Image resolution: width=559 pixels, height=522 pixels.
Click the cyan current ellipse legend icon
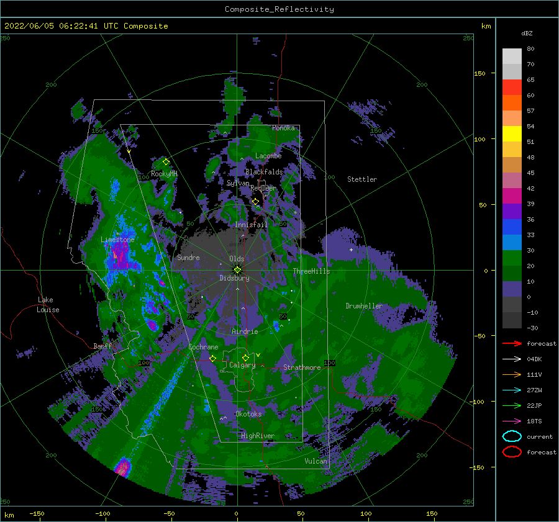tap(512, 436)
